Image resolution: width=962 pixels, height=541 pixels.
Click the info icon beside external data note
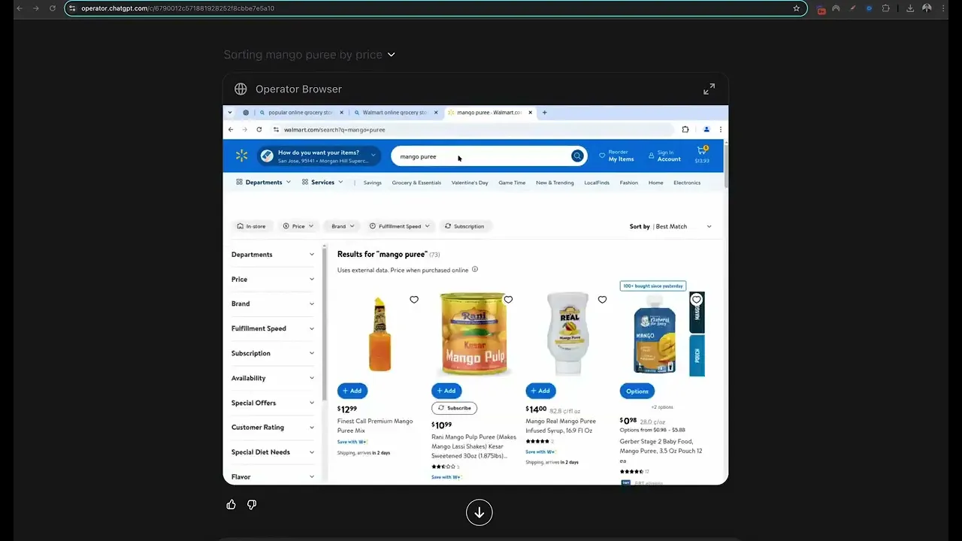[x=475, y=270]
